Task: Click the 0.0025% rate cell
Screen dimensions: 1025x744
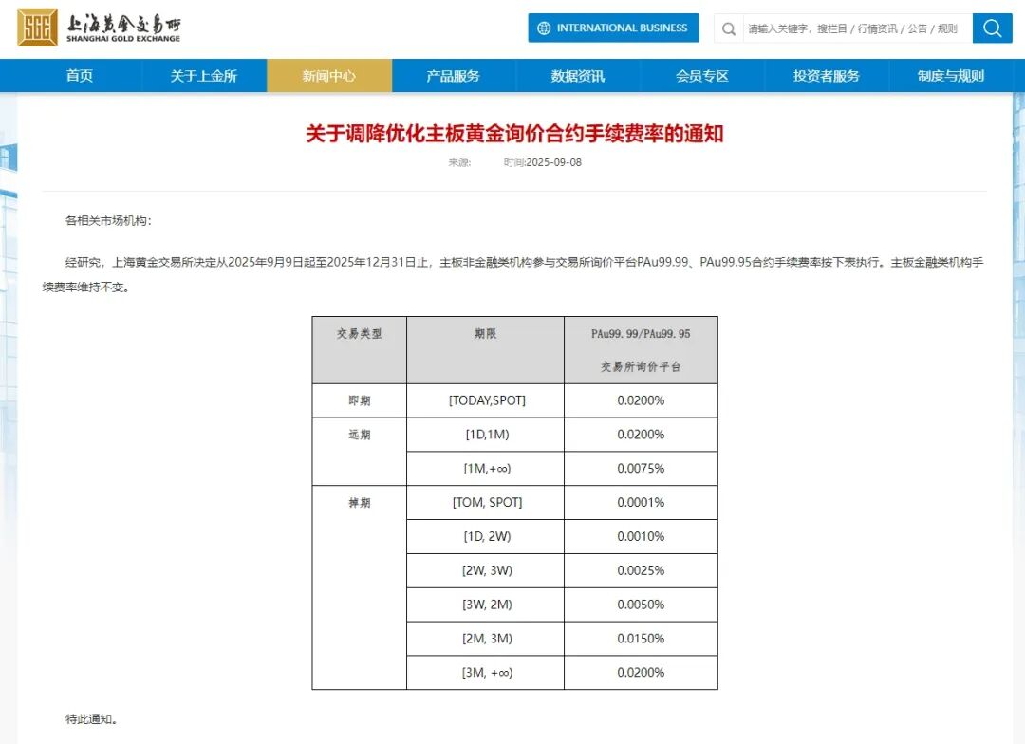Action: [x=641, y=570]
